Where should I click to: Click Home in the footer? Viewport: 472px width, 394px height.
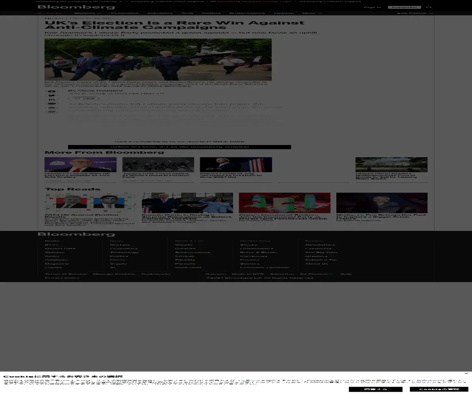click(x=52, y=241)
